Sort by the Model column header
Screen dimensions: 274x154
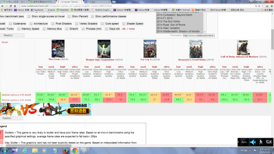click(x=5, y=42)
